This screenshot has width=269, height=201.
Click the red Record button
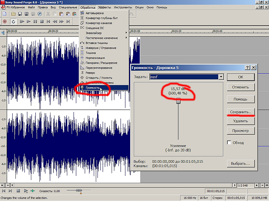[5, 21]
